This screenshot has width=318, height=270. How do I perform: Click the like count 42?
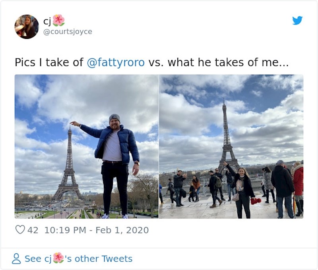[33, 230]
